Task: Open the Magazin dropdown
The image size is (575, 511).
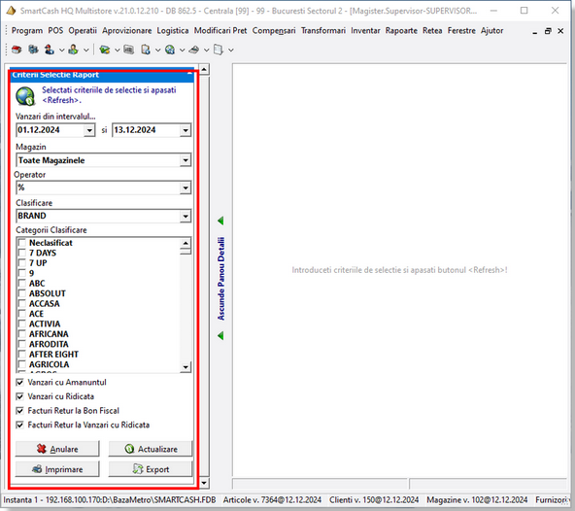Action: 186,160
